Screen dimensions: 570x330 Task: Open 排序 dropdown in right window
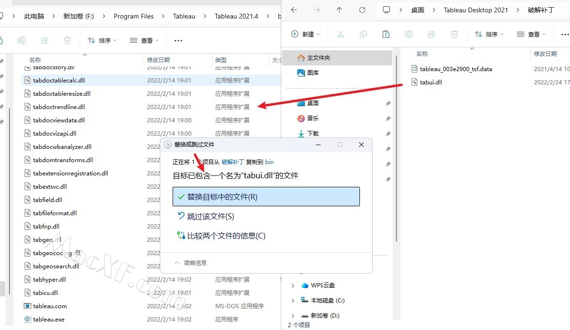489,34
